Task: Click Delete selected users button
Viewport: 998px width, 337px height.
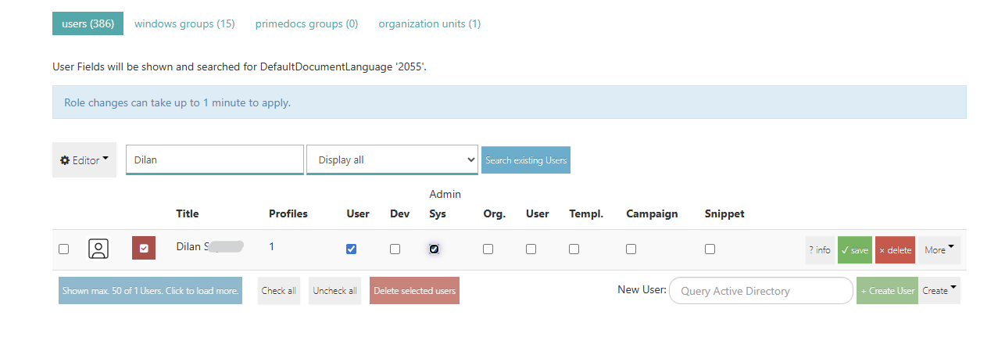Action: coord(414,290)
